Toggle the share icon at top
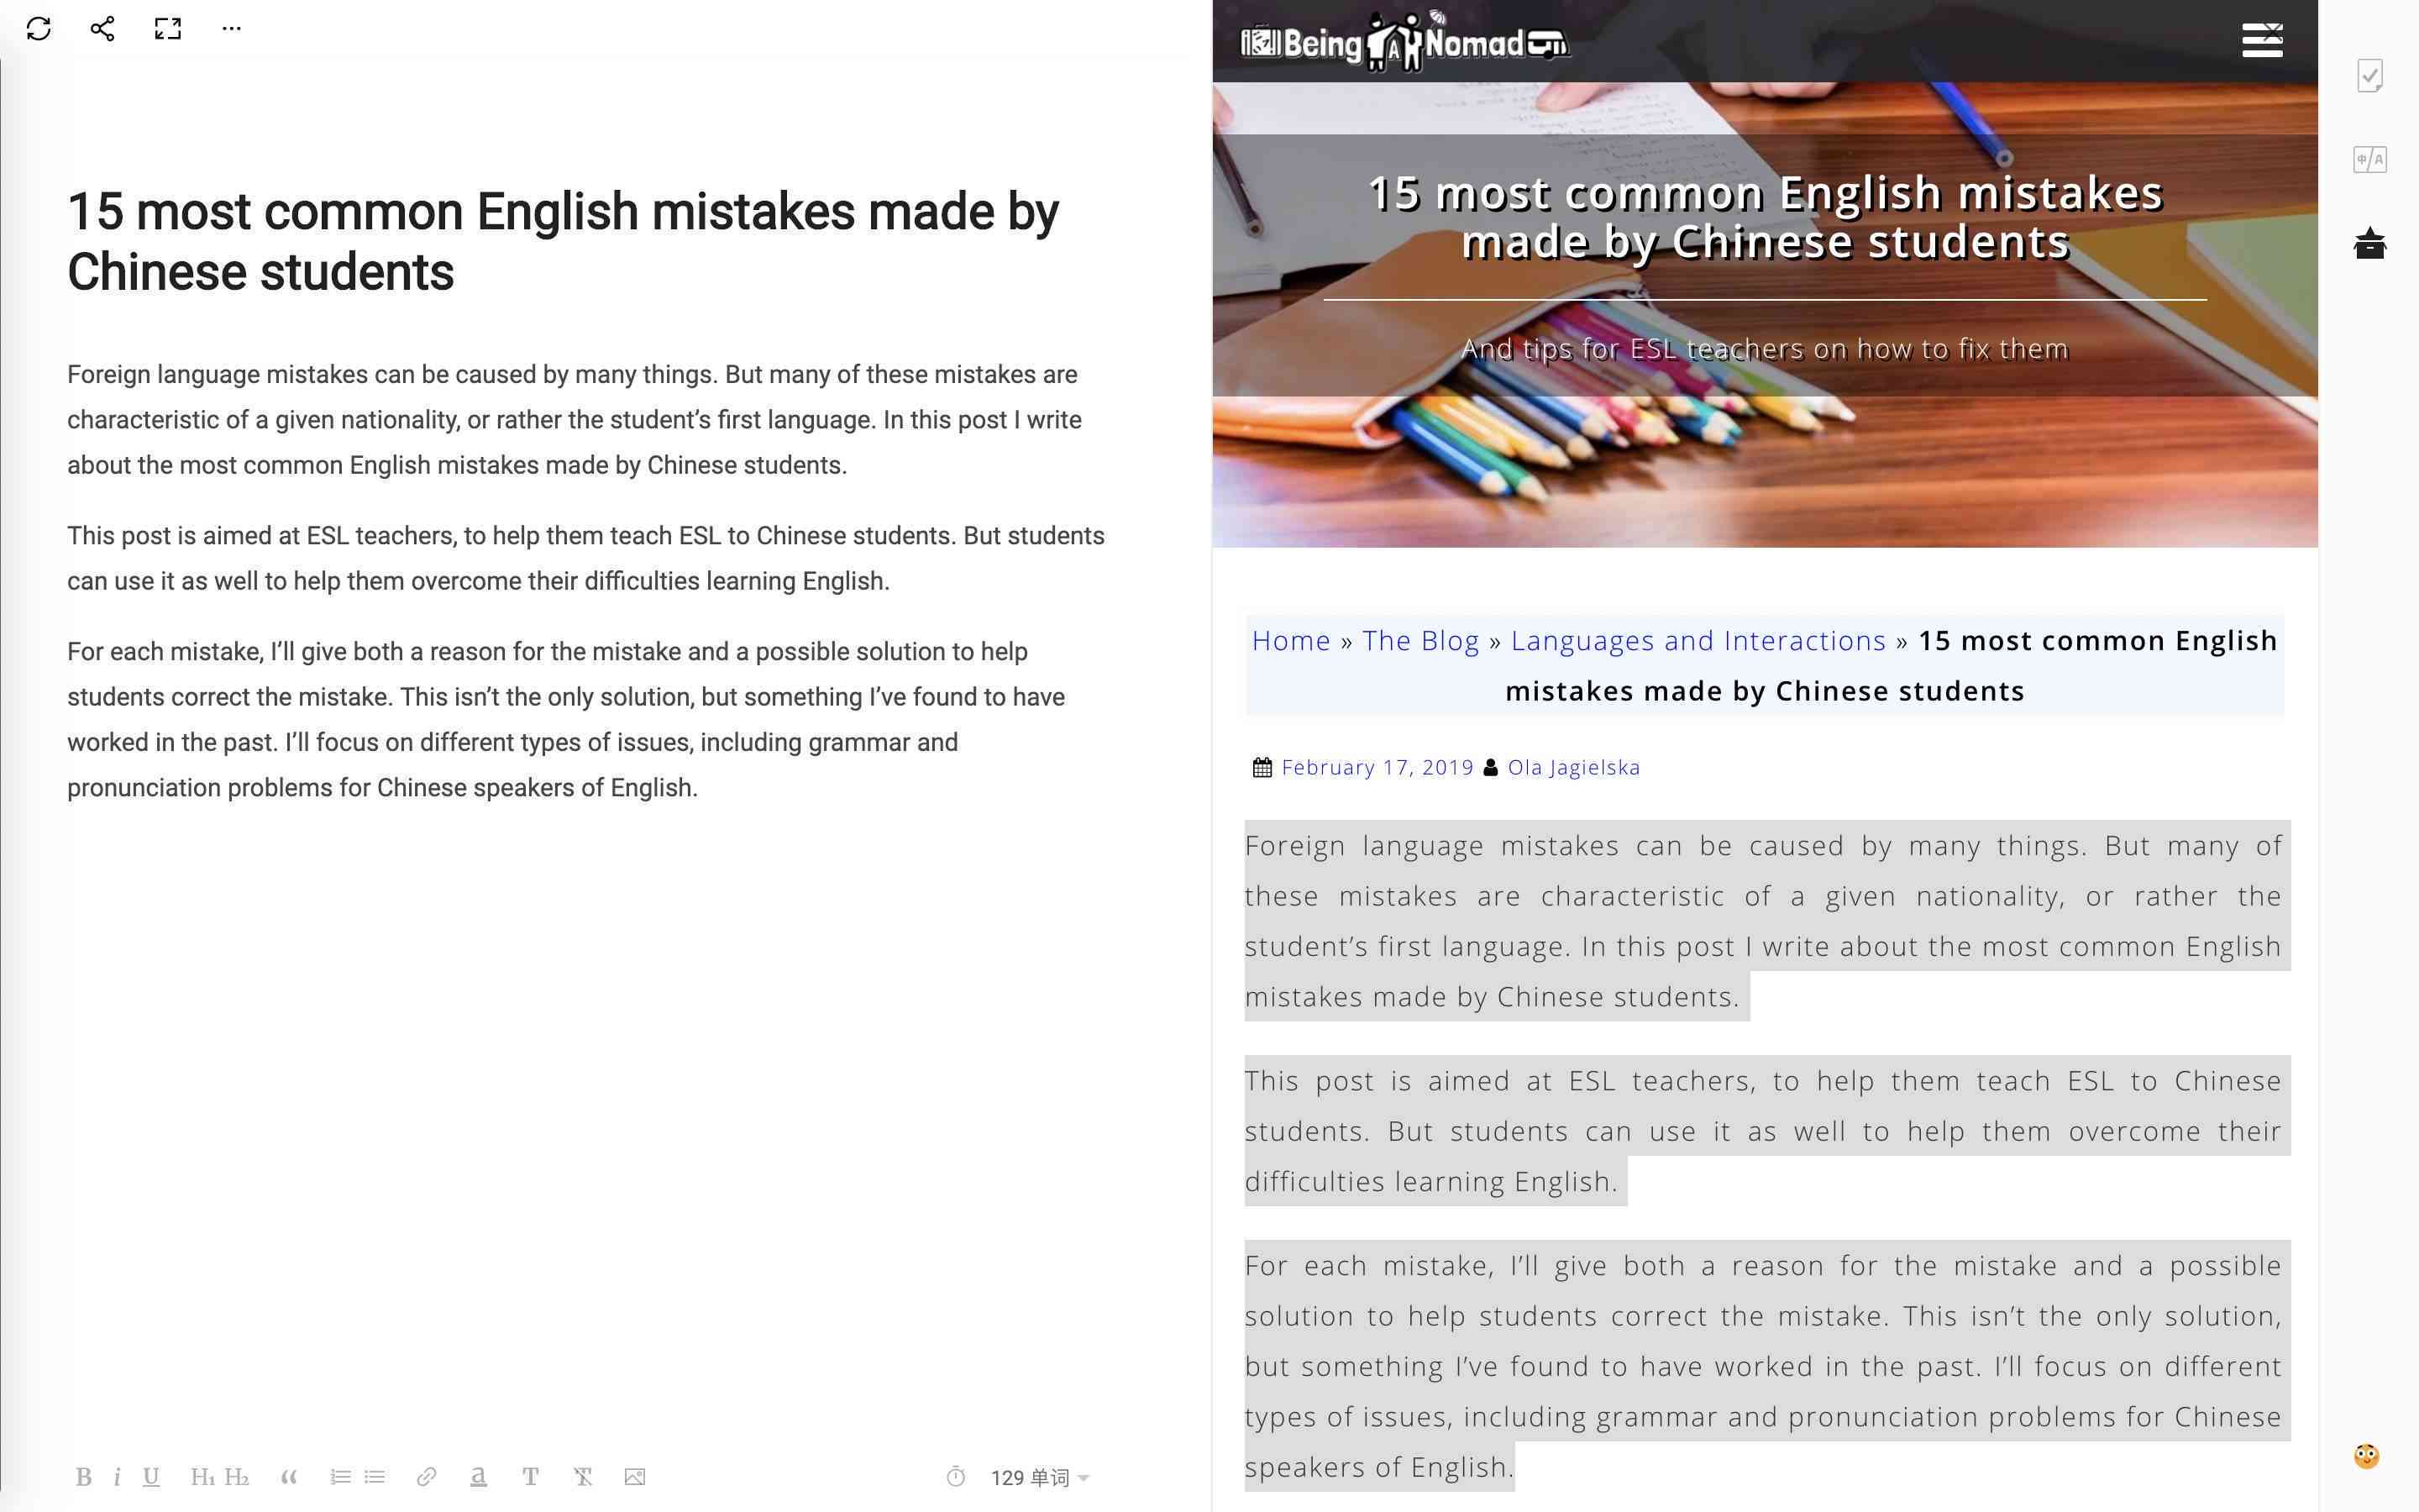The width and height of the screenshot is (2419, 1512). click(97, 28)
